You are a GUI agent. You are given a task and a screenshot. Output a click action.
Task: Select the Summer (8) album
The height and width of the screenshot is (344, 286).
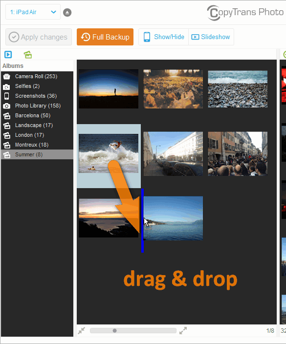(37, 154)
